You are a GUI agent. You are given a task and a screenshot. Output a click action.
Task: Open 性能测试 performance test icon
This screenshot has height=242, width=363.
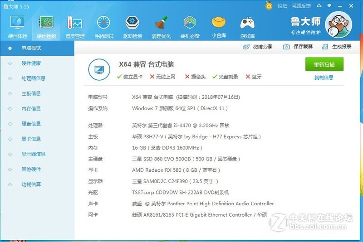[x=104, y=27]
